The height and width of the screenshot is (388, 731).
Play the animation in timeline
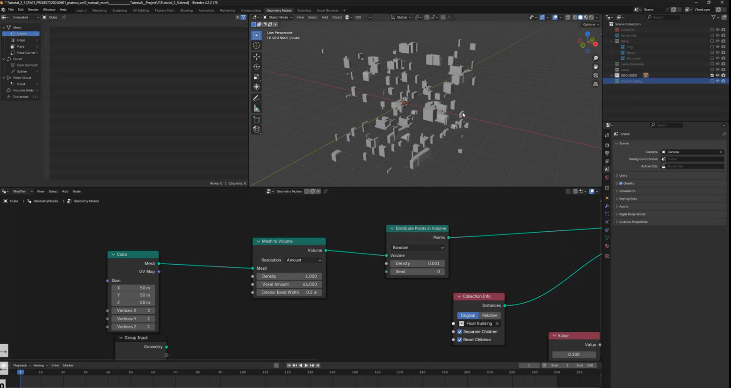click(x=306, y=366)
